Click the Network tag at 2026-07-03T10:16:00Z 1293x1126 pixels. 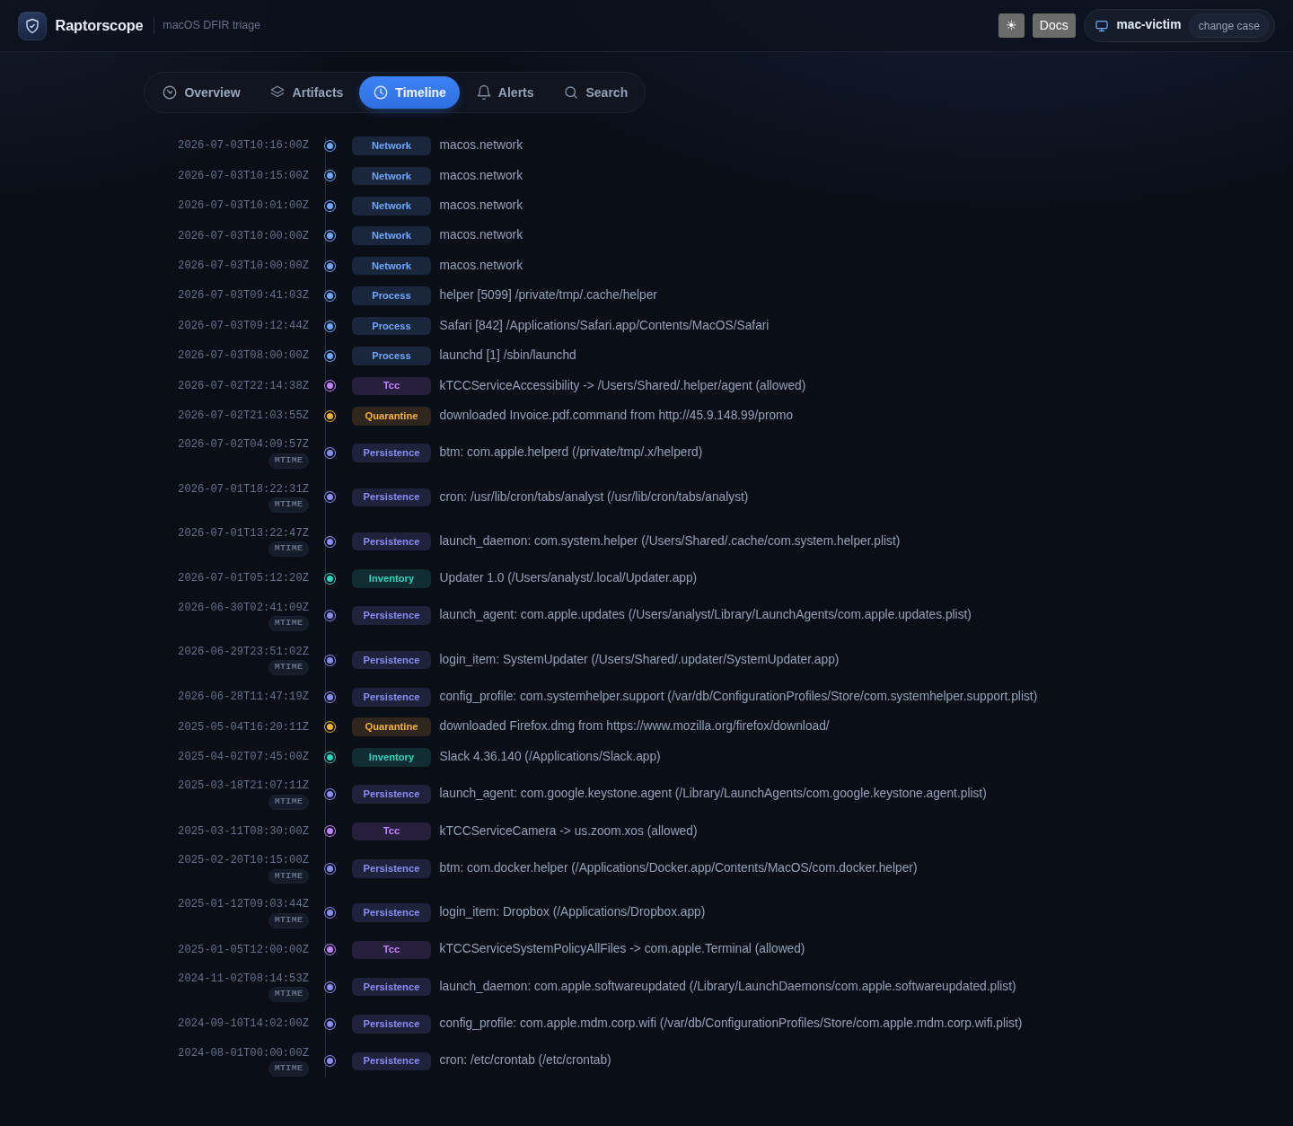click(391, 145)
